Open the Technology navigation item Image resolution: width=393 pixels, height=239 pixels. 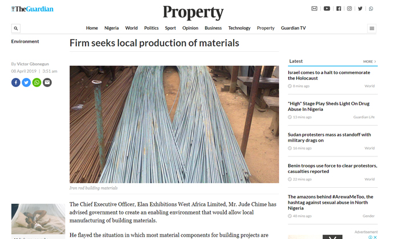tap(239, 28)
